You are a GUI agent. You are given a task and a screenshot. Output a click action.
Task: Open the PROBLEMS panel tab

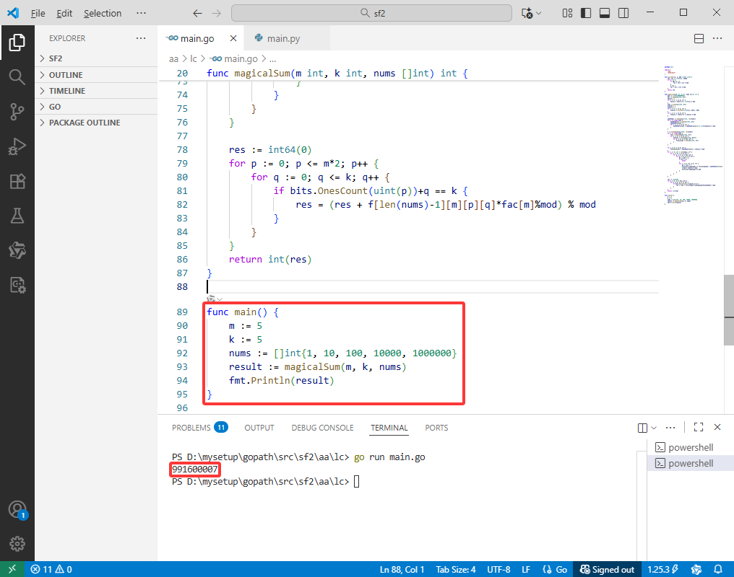[199, 428]
